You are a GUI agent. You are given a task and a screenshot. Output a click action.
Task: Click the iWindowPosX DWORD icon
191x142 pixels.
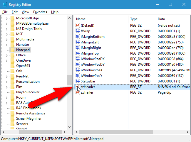tap(78, 70)
